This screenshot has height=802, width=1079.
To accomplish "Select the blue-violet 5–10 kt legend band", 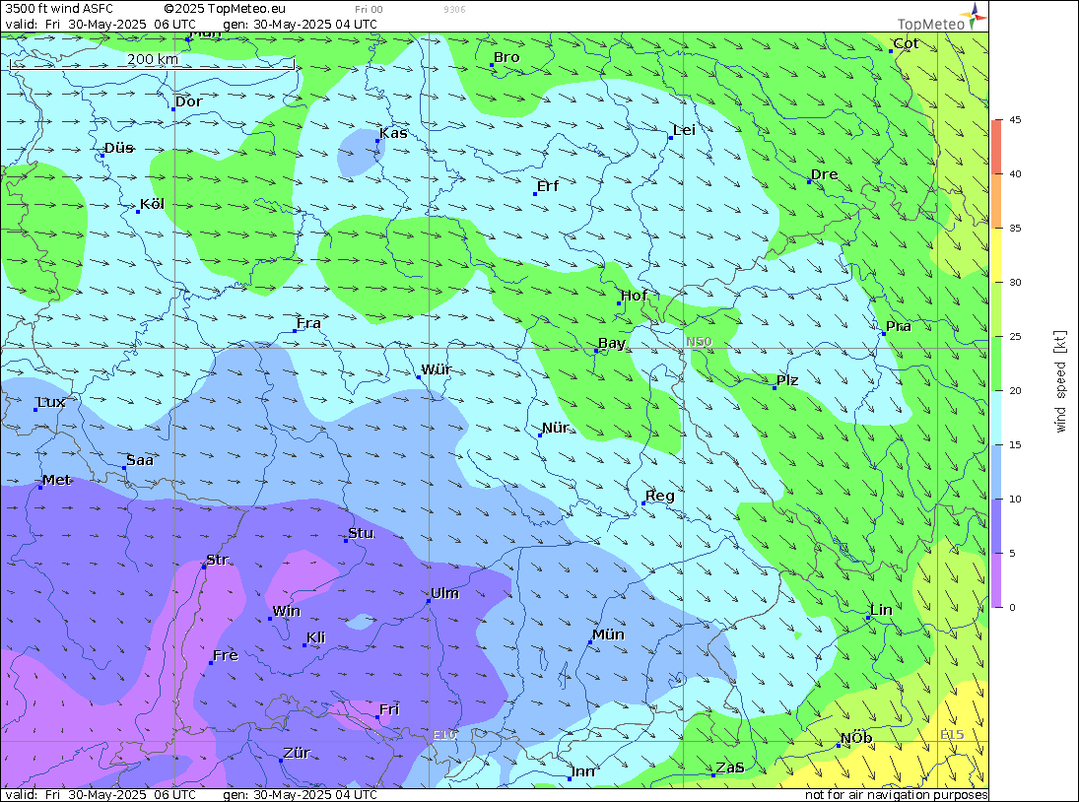I will (x=997, y=526).
